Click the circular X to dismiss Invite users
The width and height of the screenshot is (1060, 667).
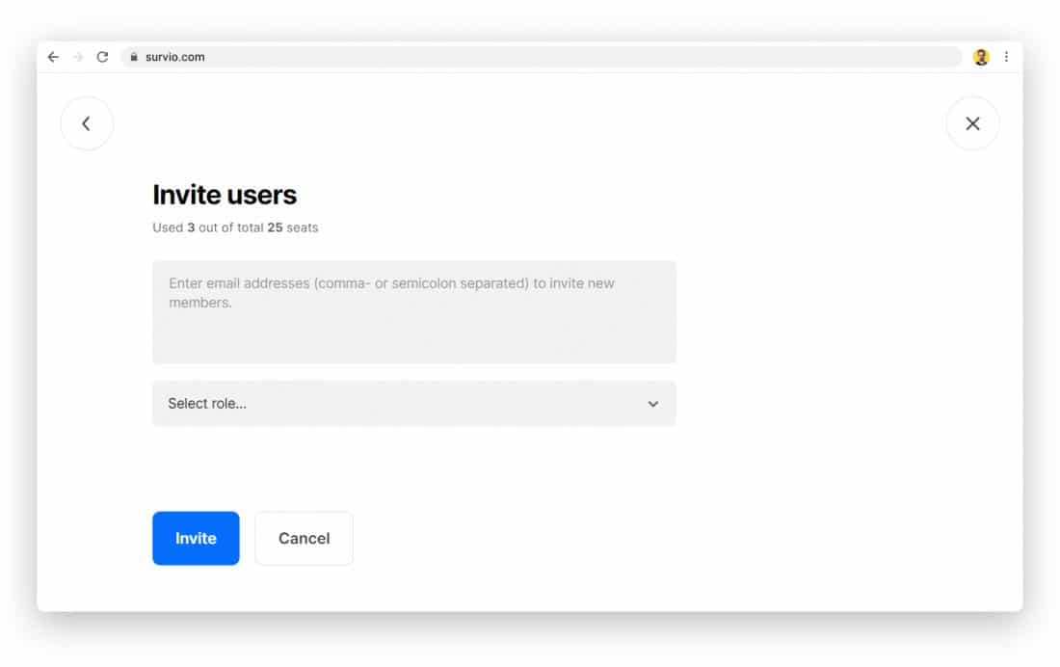point(972,123)
